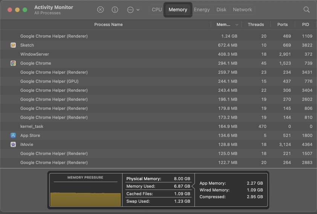Click the 408.3 MB memory value
The width and height of the screenshot is (317, 214).
point(228,54)
